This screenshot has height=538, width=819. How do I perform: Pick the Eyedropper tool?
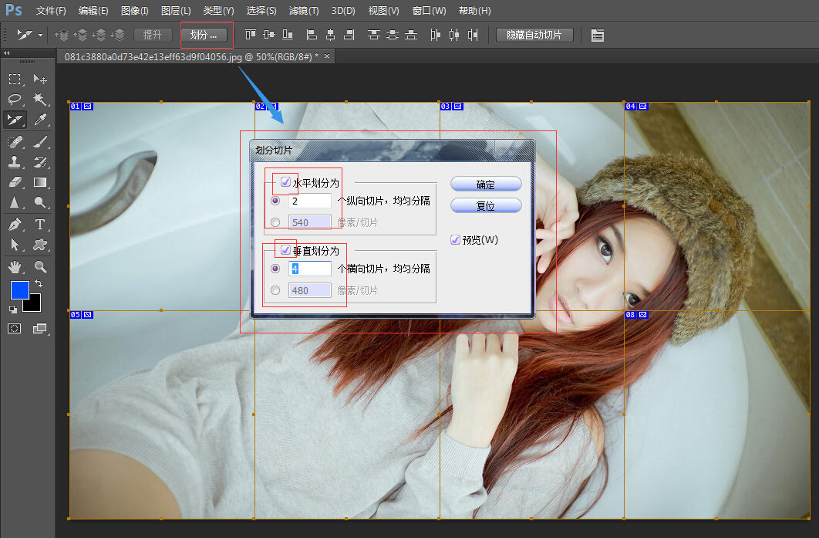click(x=39, y=120)
